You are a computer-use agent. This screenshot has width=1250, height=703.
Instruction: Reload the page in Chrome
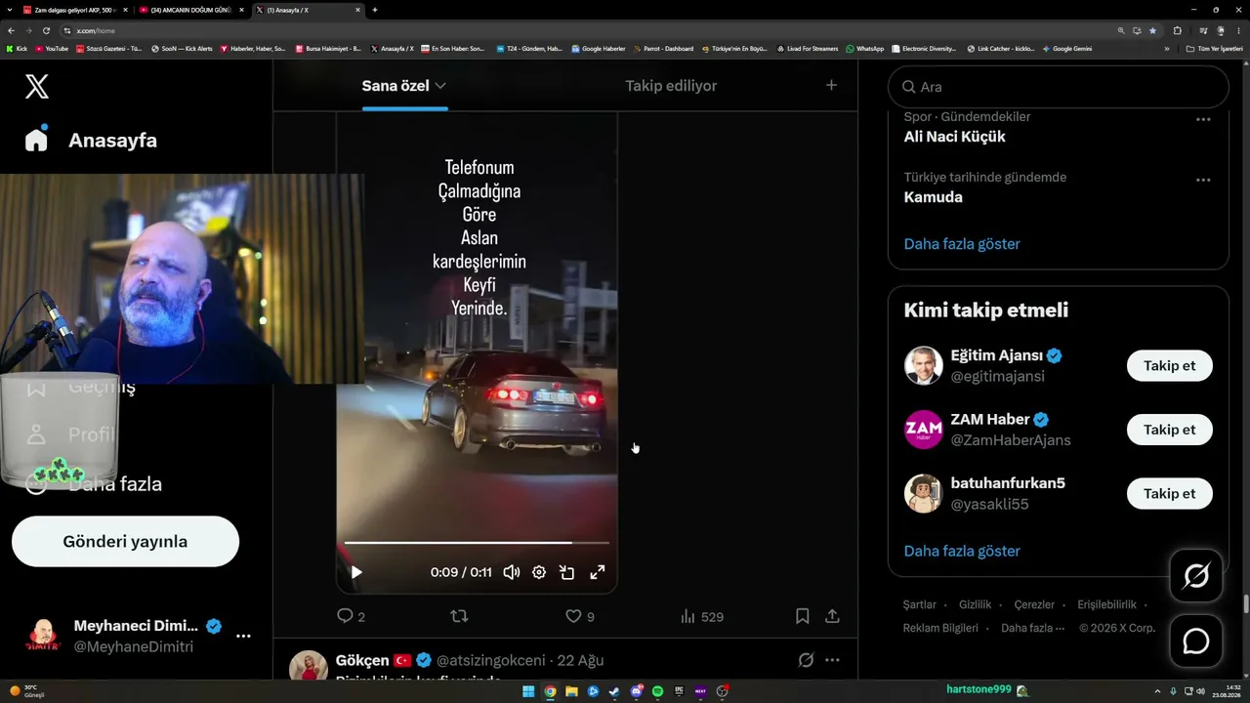tap(45, 30)
